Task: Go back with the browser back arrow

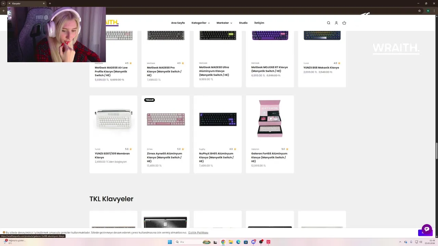Action: coord(3,11)
